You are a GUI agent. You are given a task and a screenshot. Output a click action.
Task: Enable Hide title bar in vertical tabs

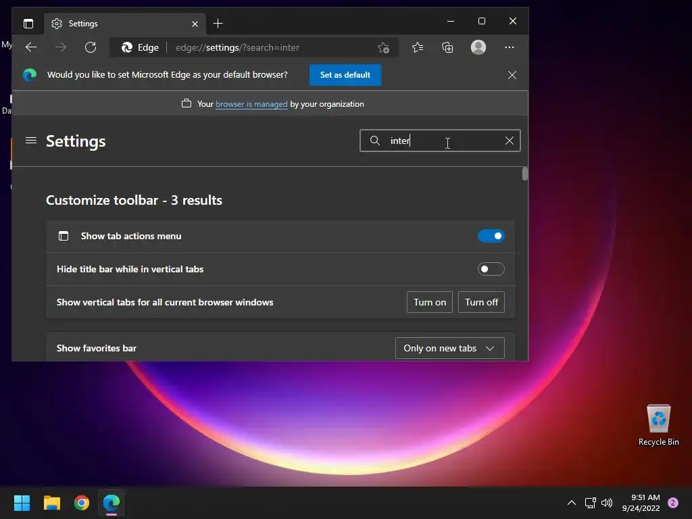coord(491,269)
